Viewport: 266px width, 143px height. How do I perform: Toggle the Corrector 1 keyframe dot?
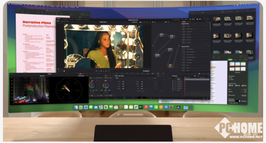click(173, 81)
